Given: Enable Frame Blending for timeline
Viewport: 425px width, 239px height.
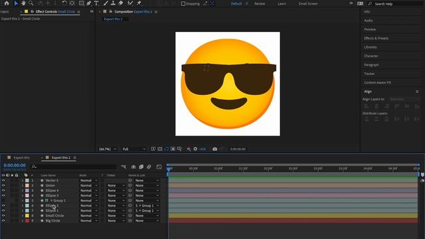Looking at the screenshot, I should 141,167.
